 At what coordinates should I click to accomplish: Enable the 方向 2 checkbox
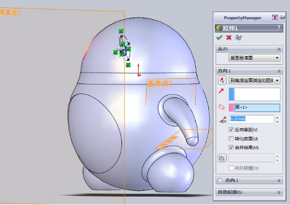point(220,180)
